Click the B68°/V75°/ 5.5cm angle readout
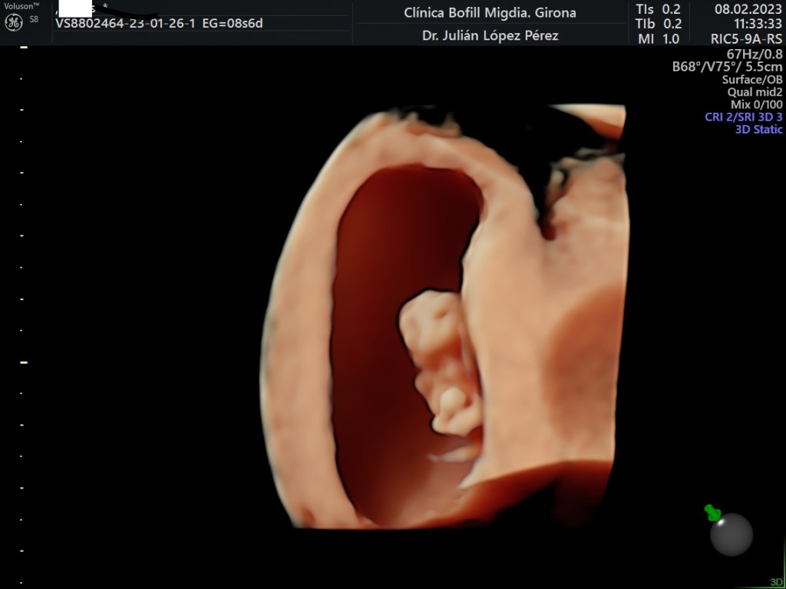Image resolution: width=786 pixels, height=589 pixels. tap(727, 67)
